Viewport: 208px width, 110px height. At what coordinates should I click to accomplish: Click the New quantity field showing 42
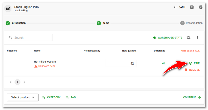[x=121, y=64]
